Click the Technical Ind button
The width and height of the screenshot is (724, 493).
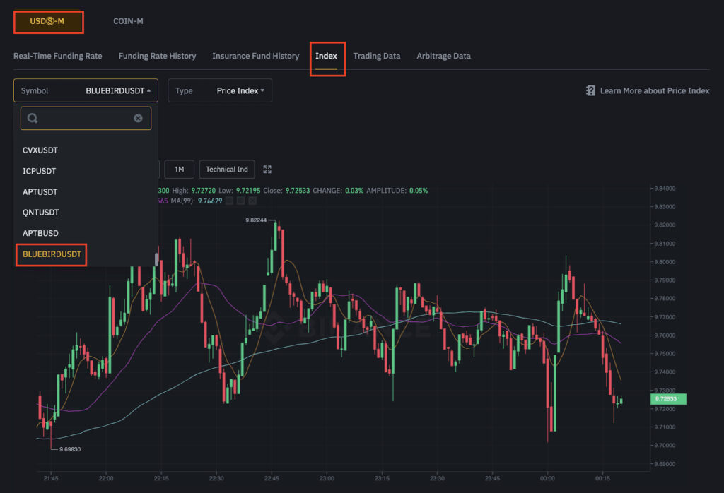click(226, 169)
